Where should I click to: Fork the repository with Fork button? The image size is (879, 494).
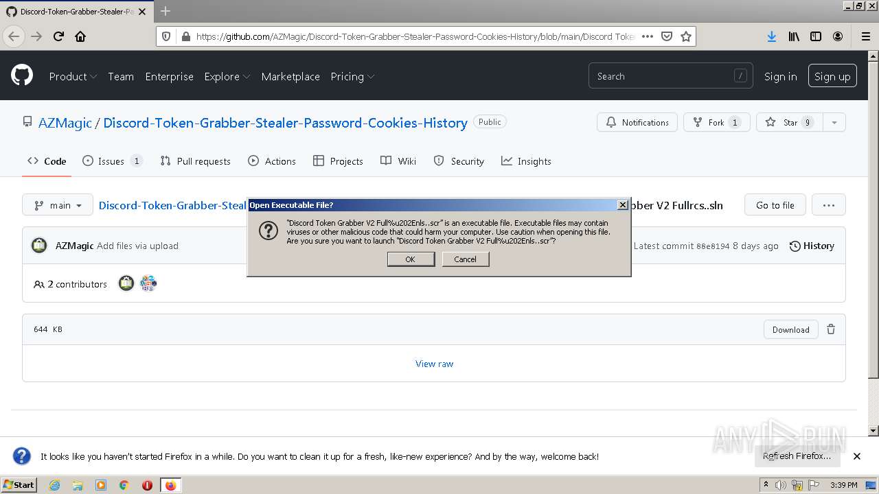coord(716,122)
